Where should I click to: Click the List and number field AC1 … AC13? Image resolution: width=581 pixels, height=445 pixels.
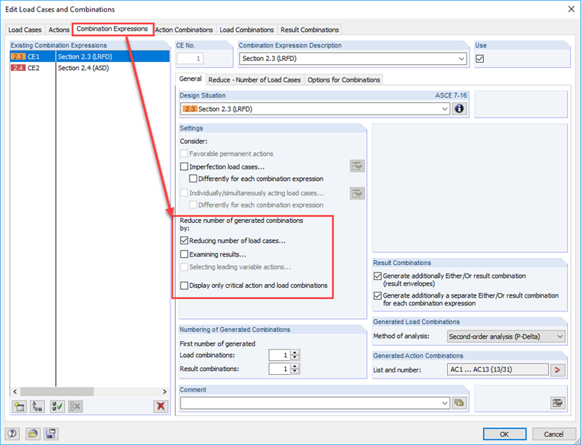click(x=498, y=369)
